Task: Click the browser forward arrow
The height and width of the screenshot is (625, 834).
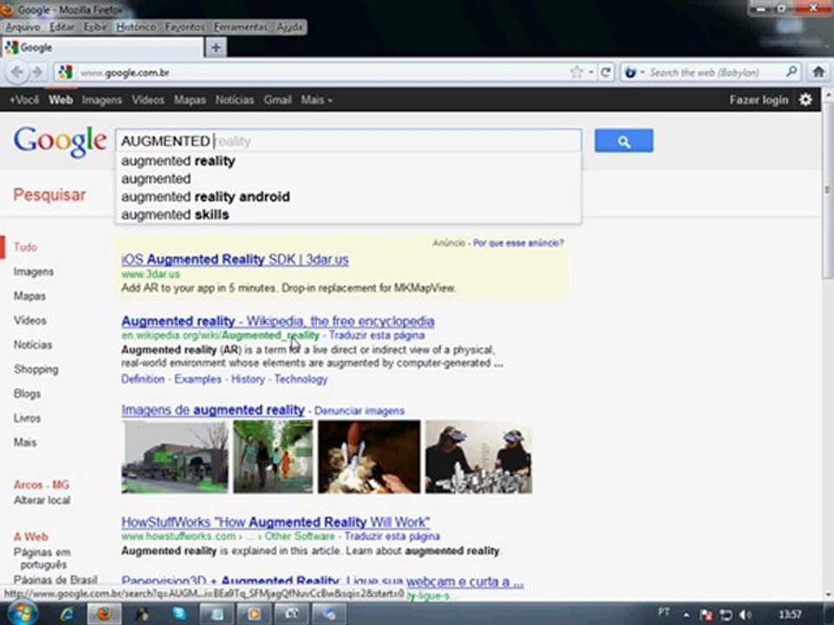Action: point(36,72)
